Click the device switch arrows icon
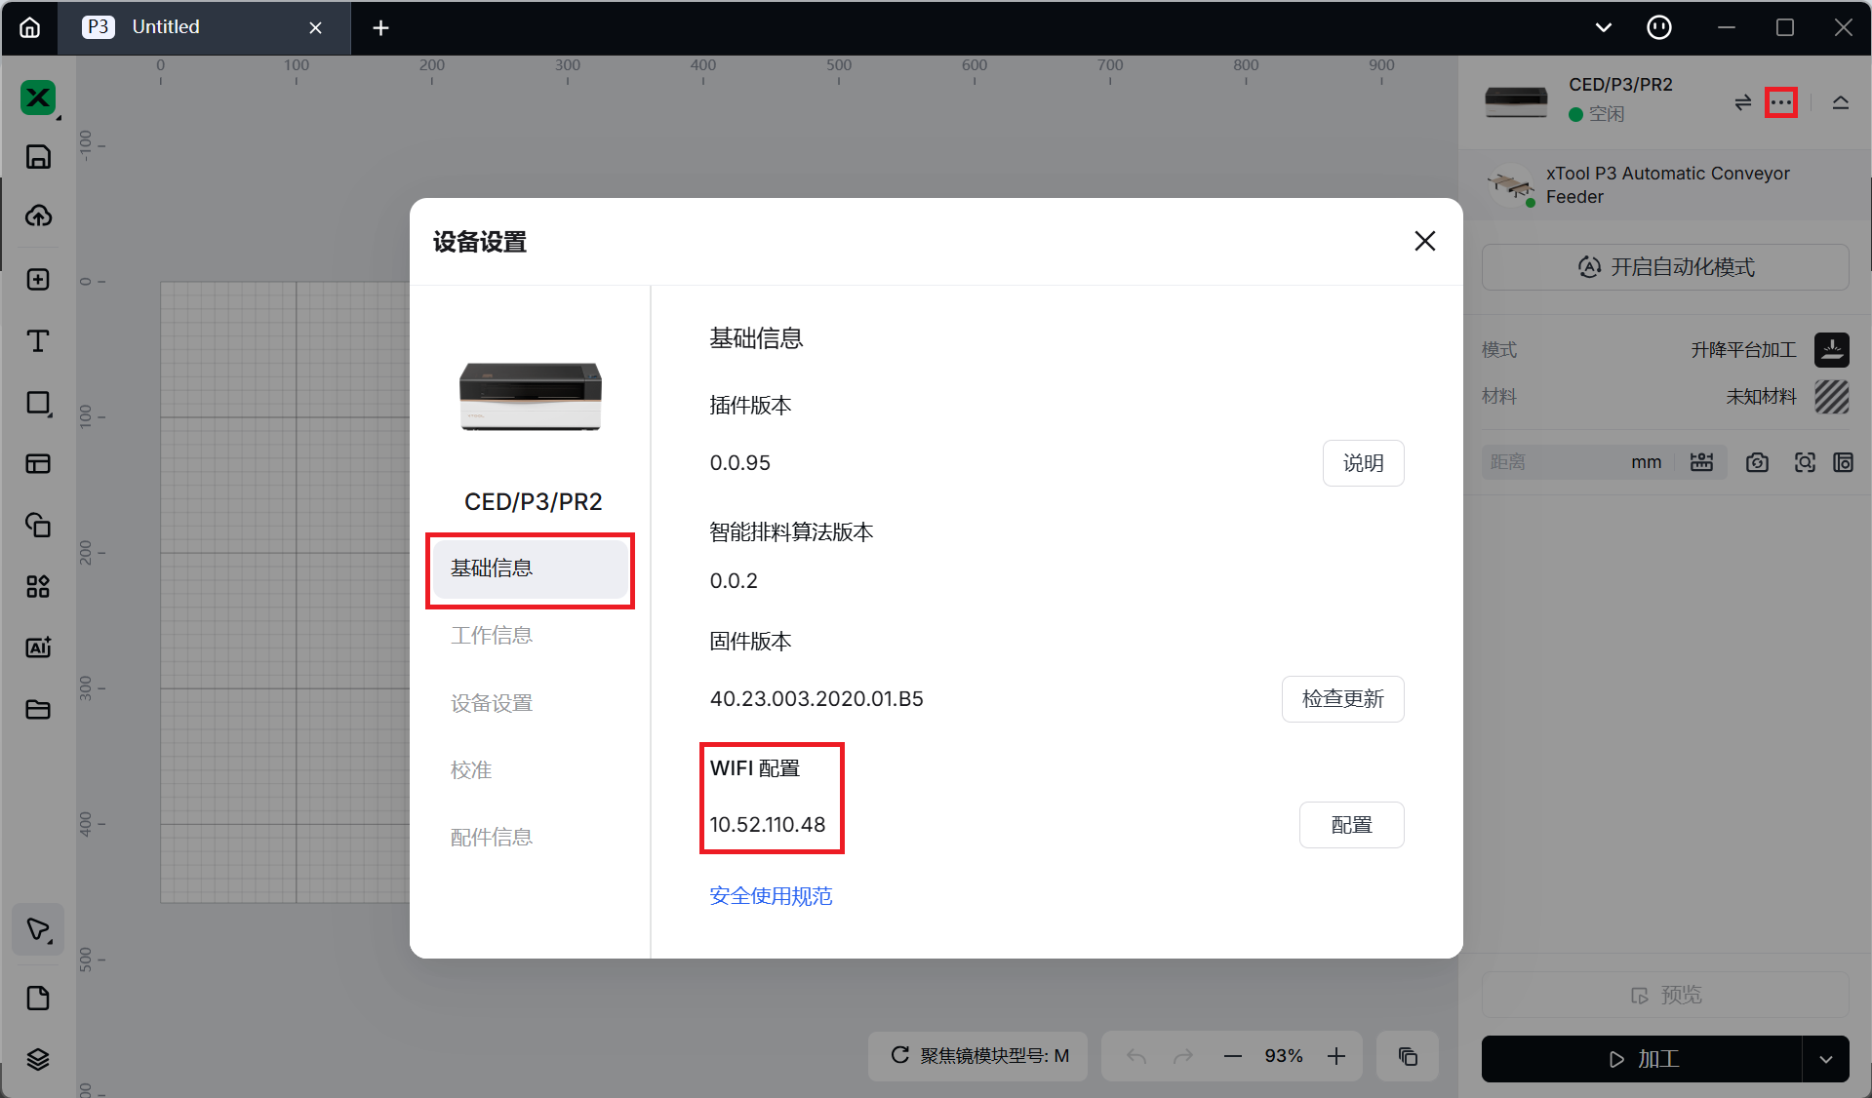This screenshot has height=1098, width=1872. click(x=1742, y=102)
